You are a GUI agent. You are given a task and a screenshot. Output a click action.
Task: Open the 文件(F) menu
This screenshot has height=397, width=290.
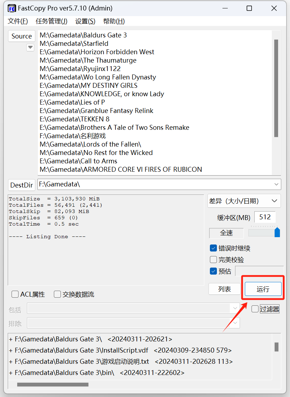pyautogui.click(x=18, y=21)
